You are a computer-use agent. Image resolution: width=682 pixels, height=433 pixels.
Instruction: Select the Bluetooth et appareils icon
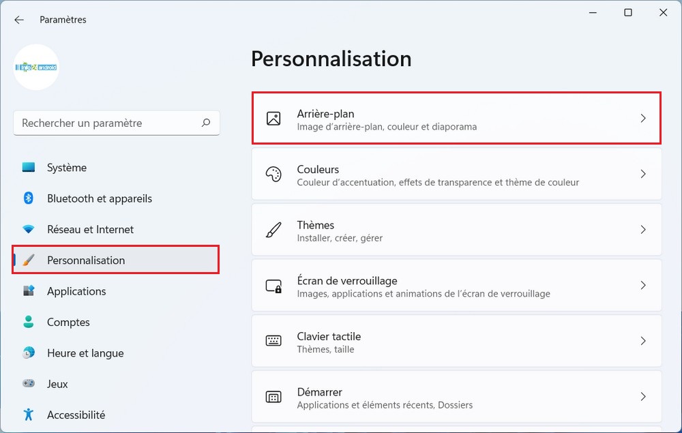28,198
